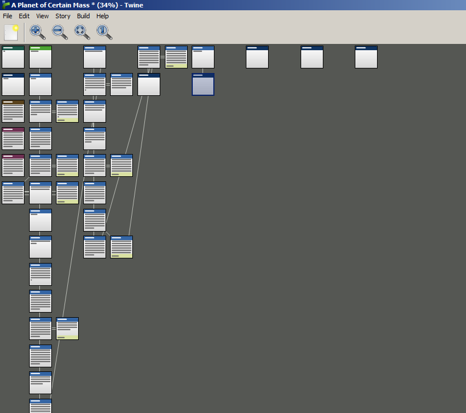Select the rightmost unlinked passage in top row

pos(366,57)
